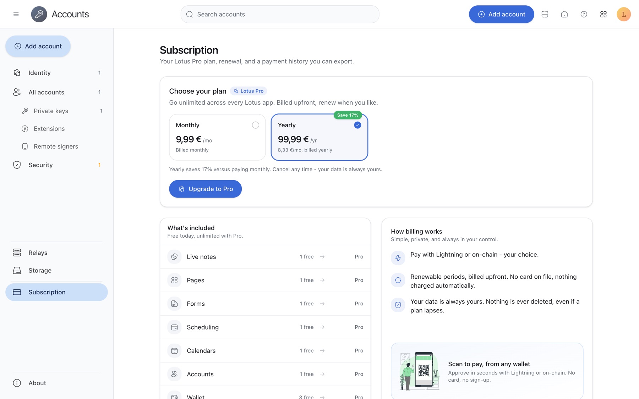
Task: Click the All accounts people icon
Action: 17,92
